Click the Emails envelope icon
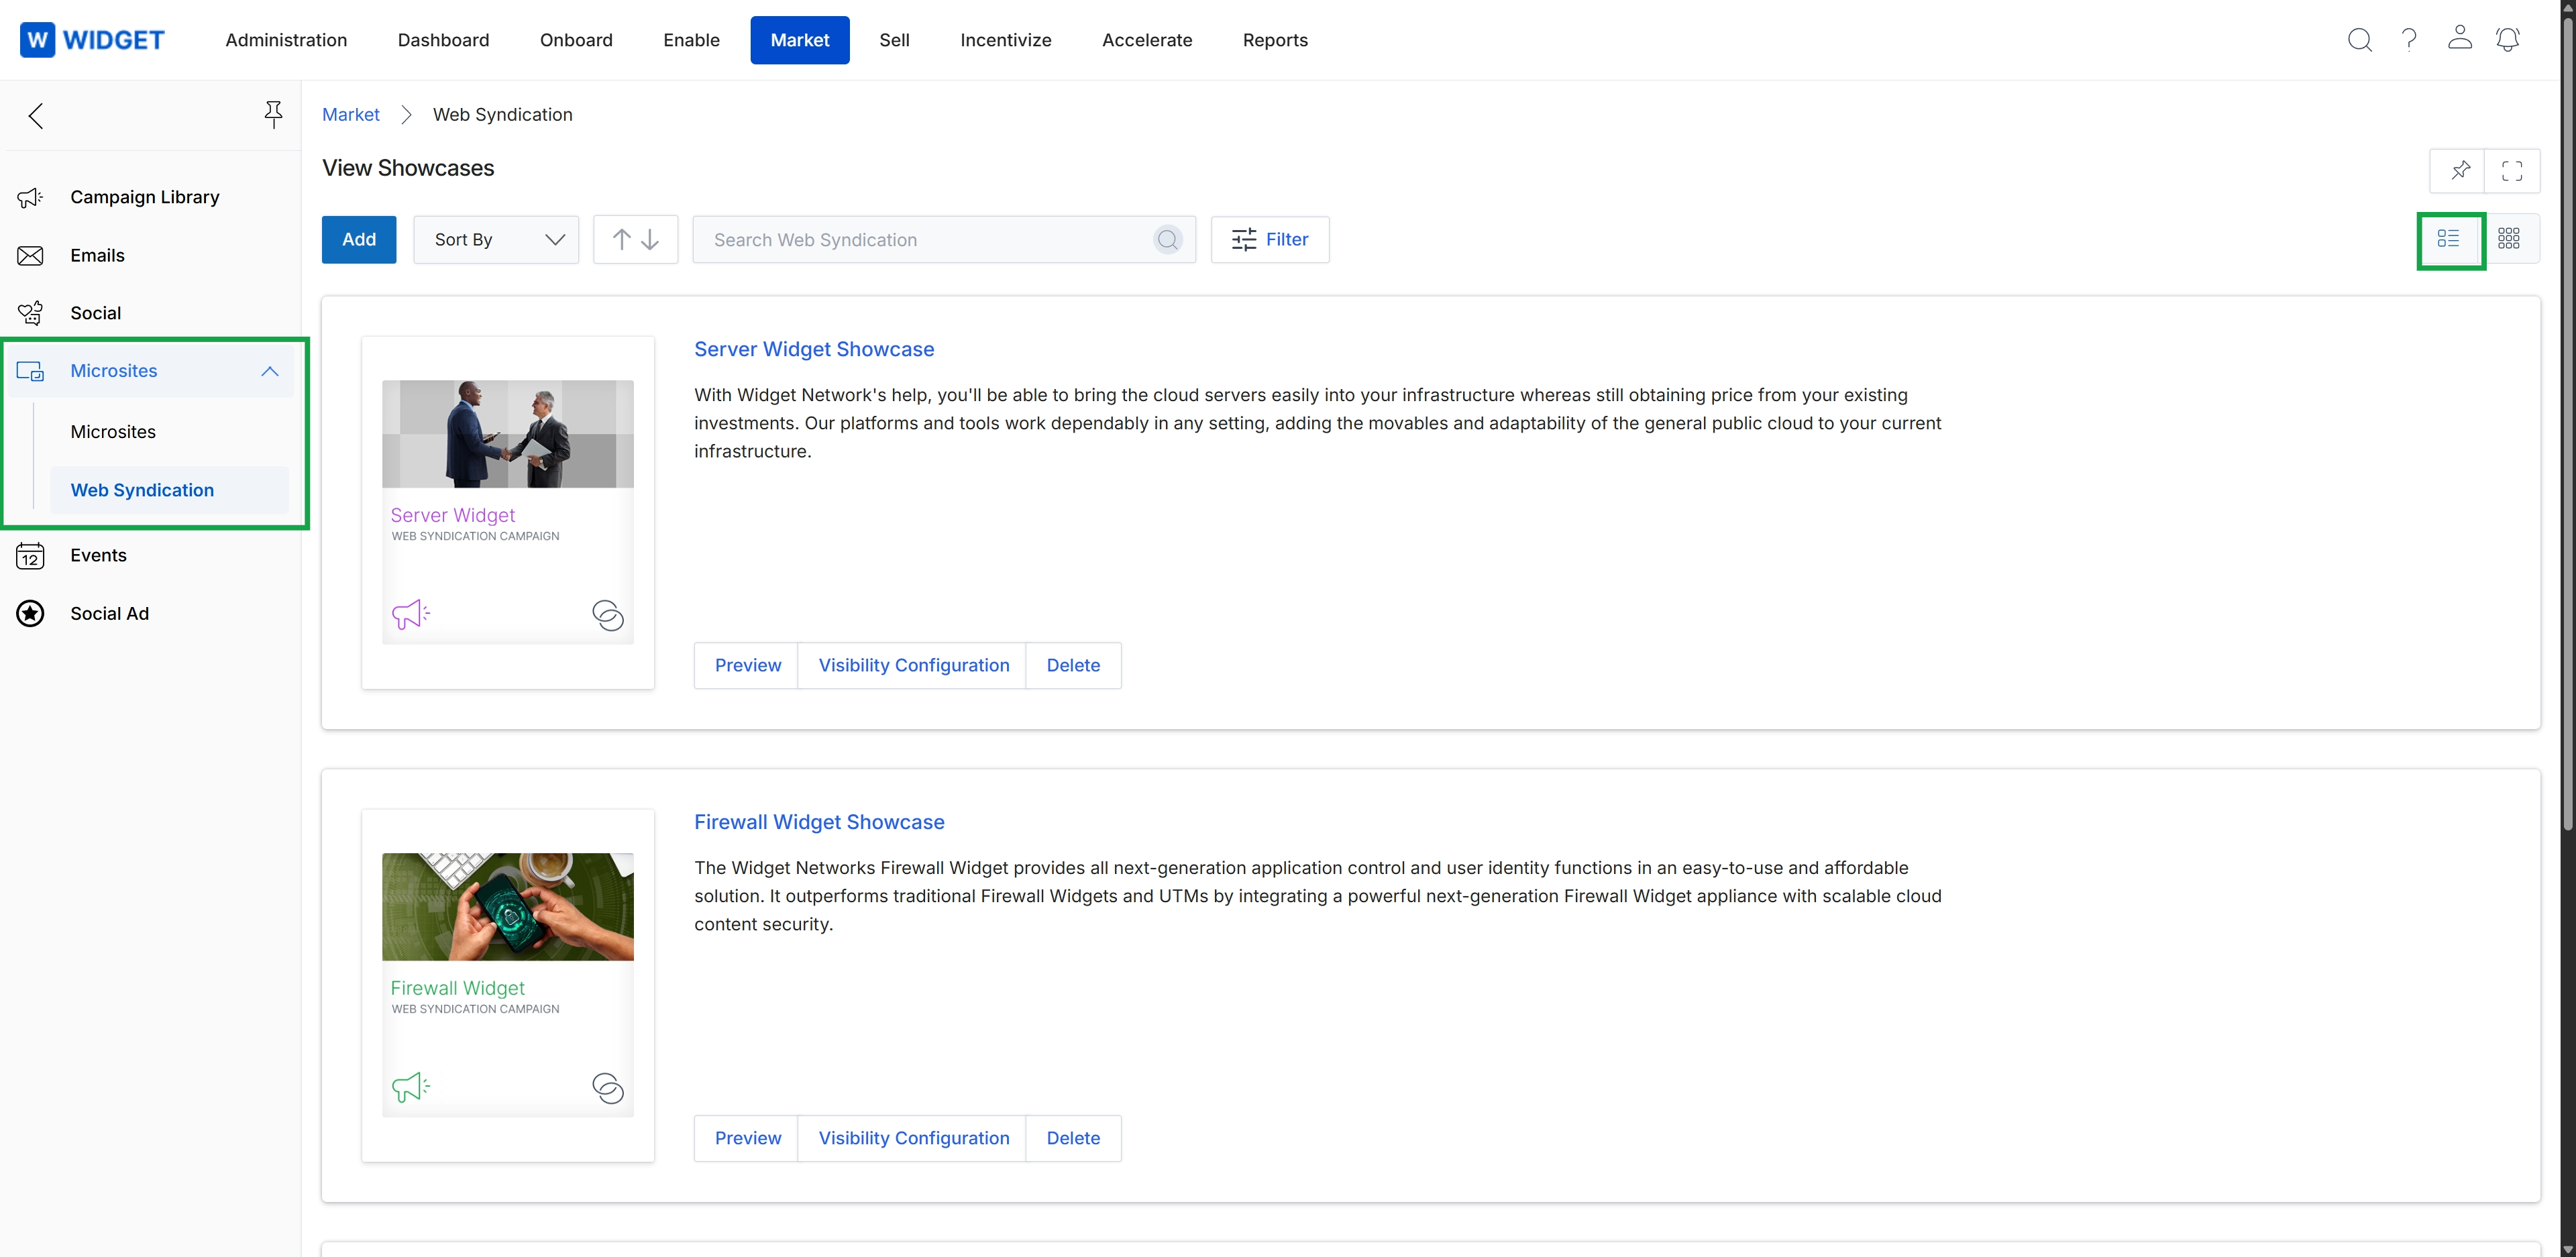Image resolution: width=2576 pixels, height=1257 pixels. (x=31, y=256)
